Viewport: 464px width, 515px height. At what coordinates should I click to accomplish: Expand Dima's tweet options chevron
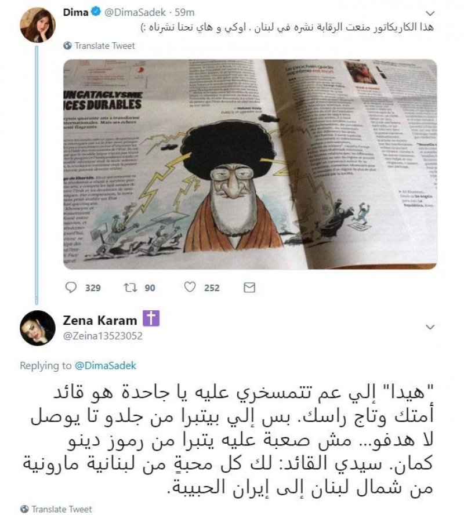tap(430, 13)
